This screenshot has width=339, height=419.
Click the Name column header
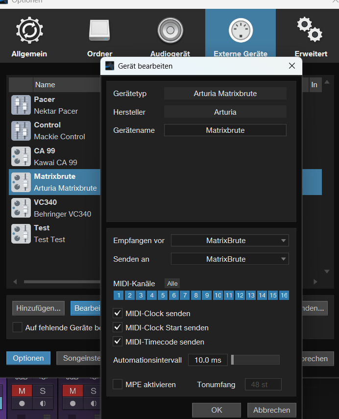pos(67,85)
